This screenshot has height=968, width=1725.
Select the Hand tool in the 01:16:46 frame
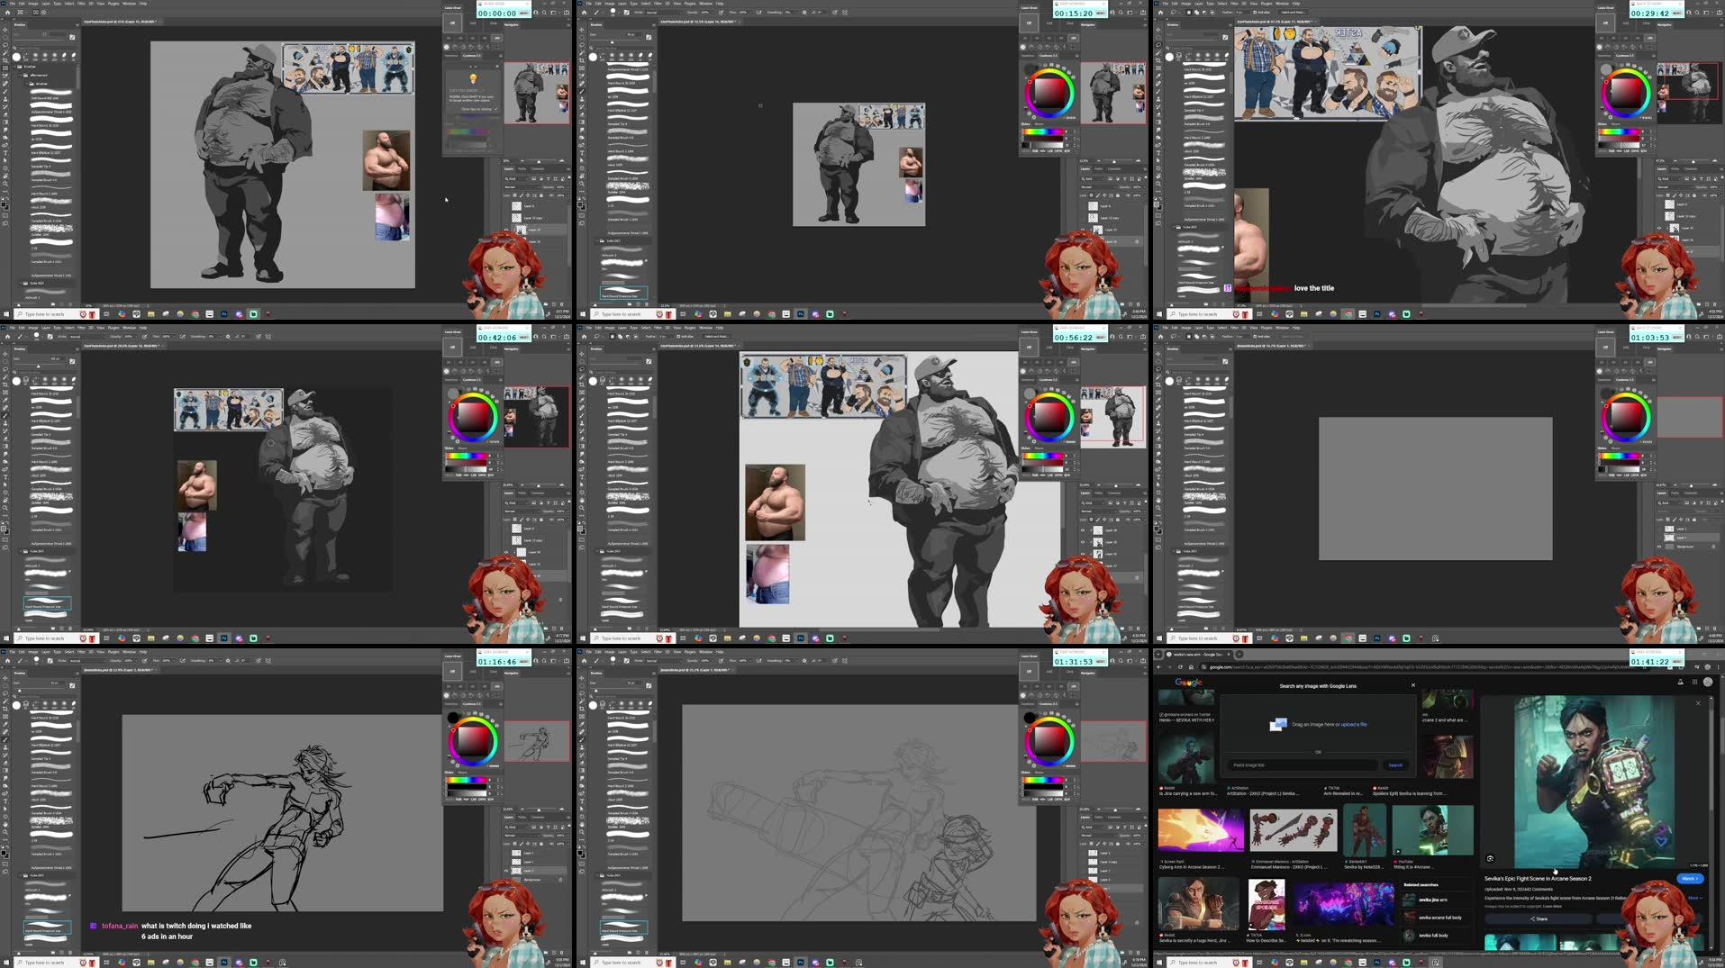[x=5, y=824]
